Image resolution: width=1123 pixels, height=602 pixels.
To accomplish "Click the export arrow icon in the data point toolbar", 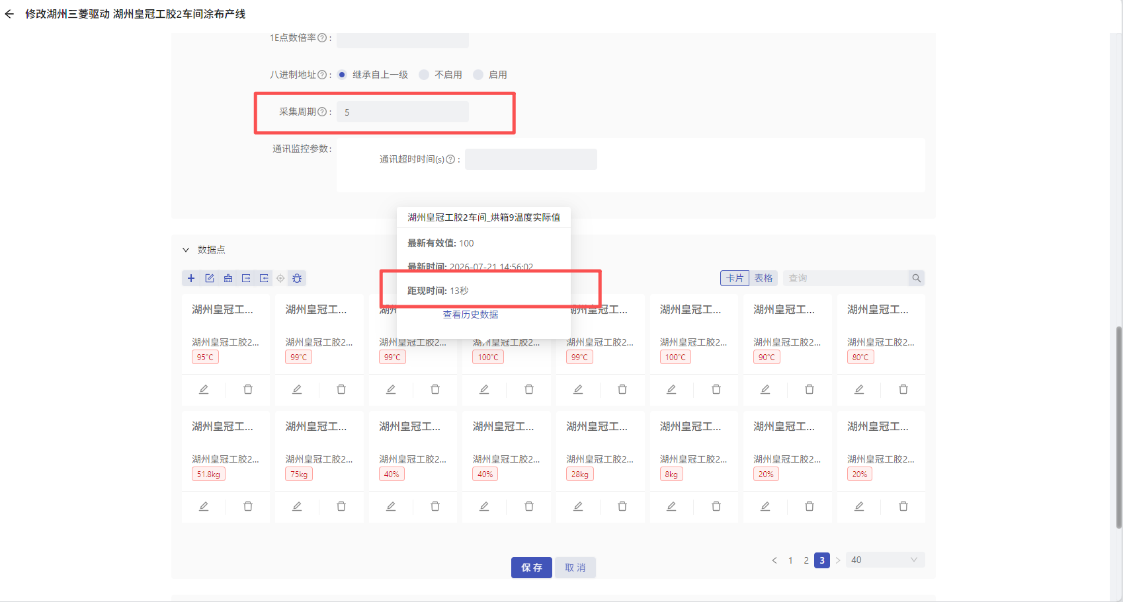I will pyautogui.click(x=246, y=278).
